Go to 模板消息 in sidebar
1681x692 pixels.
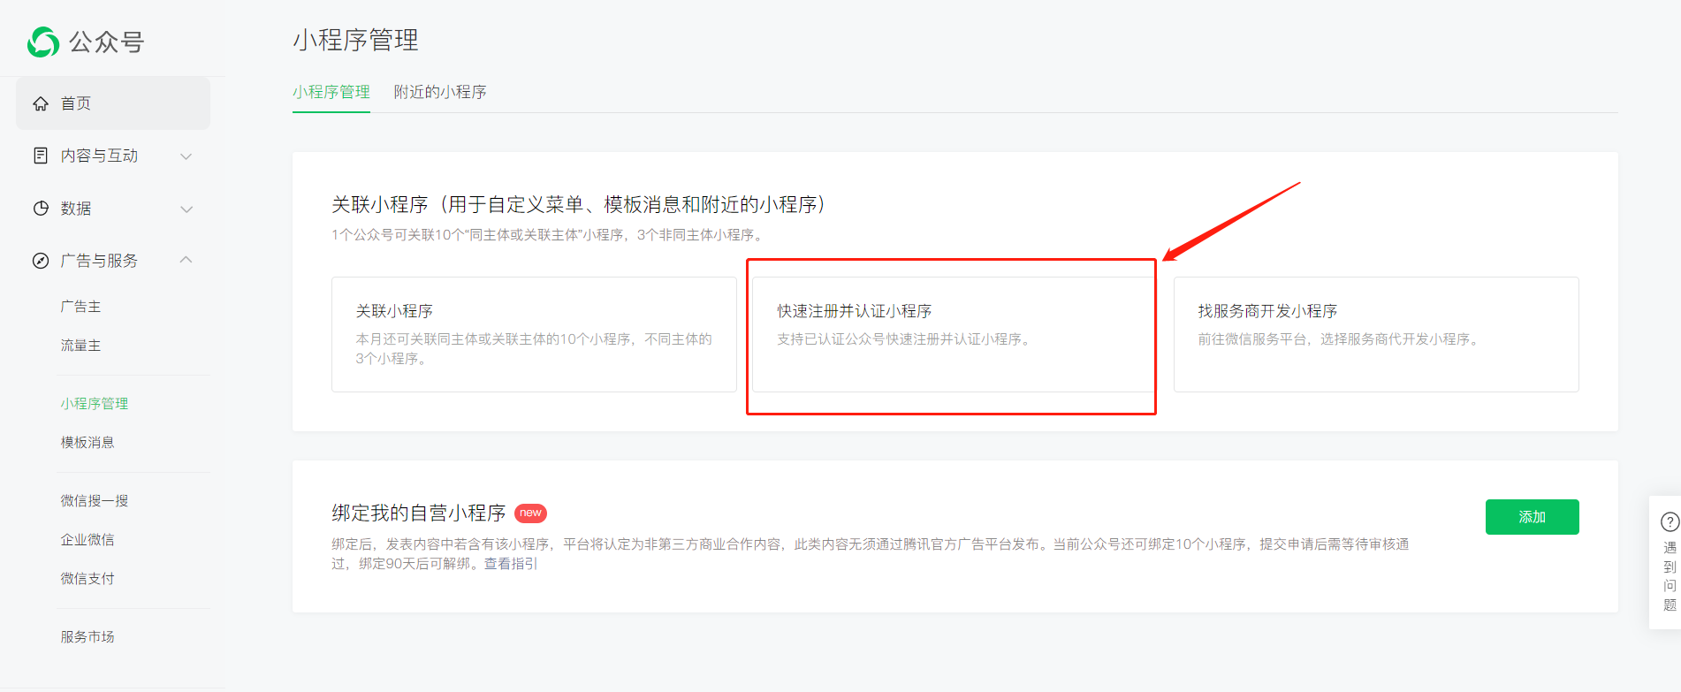[x=87, y=443]
